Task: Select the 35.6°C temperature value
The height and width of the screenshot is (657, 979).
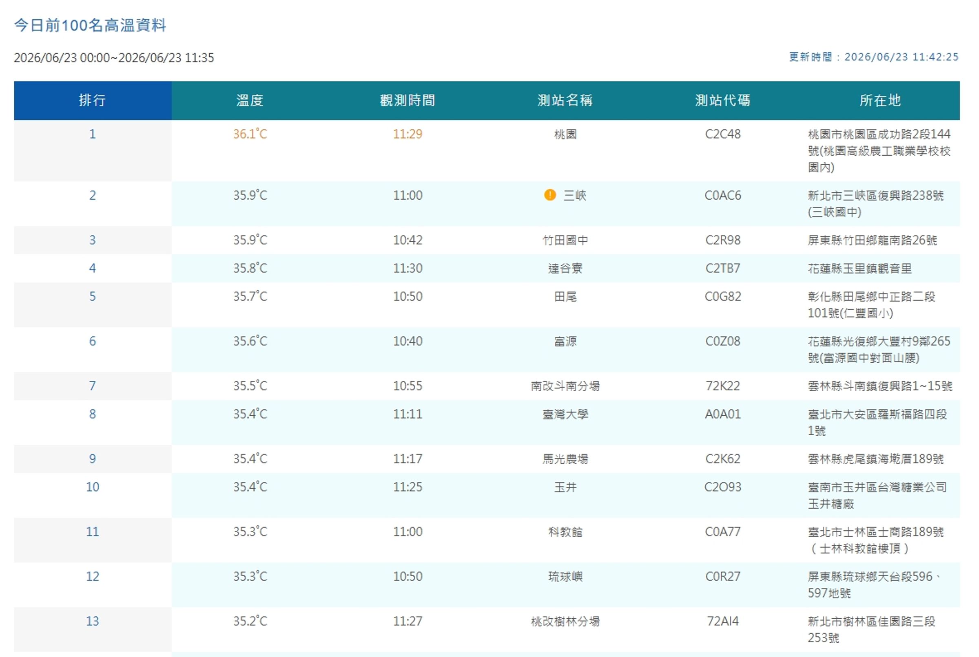Action: pos(250,341)
